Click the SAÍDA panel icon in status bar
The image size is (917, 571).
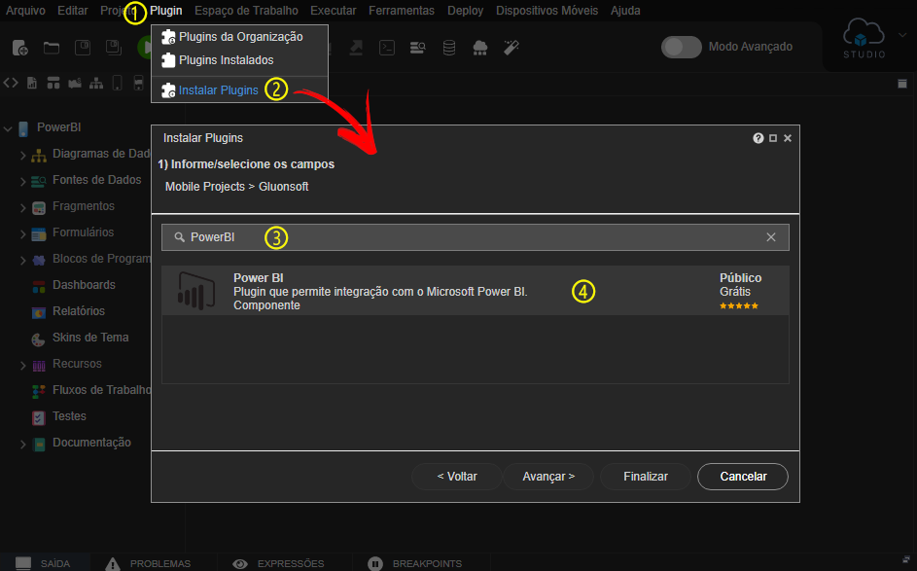22,563
